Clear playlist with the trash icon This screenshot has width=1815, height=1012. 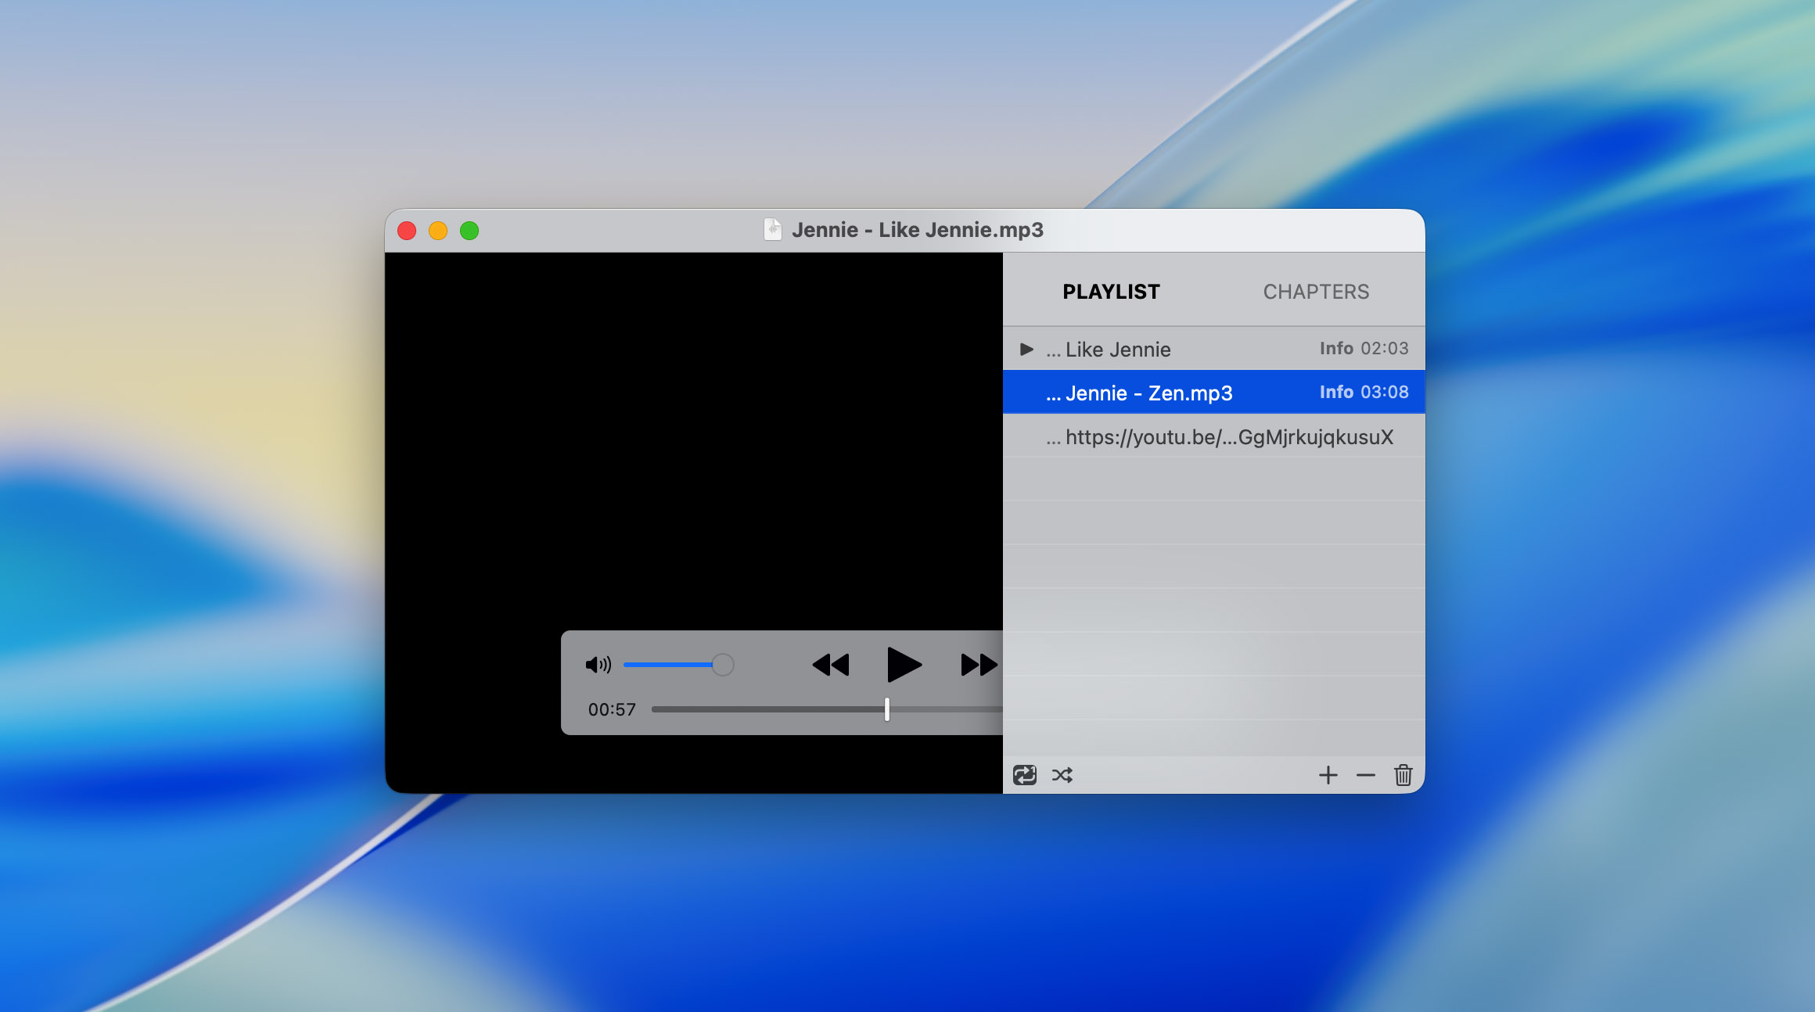click(1403, 775)
